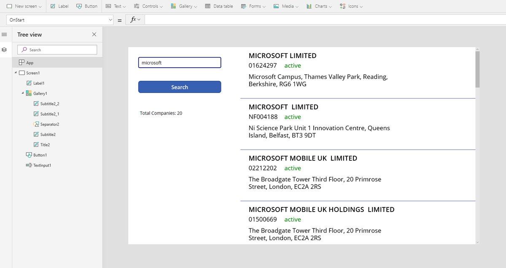
Task: Open the Media dropdown menu
Action: (x=286, y=6)
